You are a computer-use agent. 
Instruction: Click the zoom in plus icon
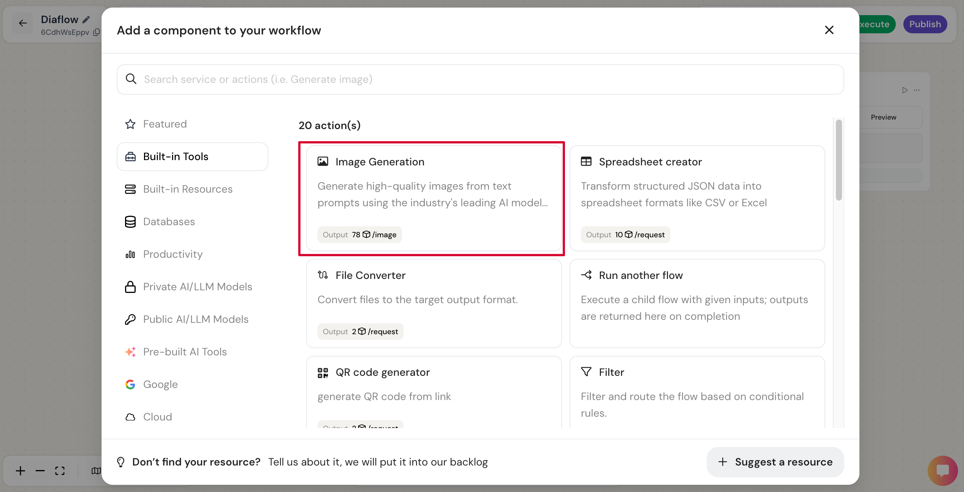point(20,471)
